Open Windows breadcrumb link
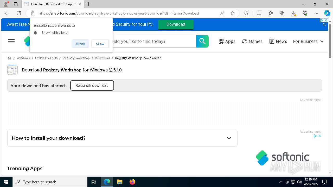The image size is (333, 187). tap(23, 58)
